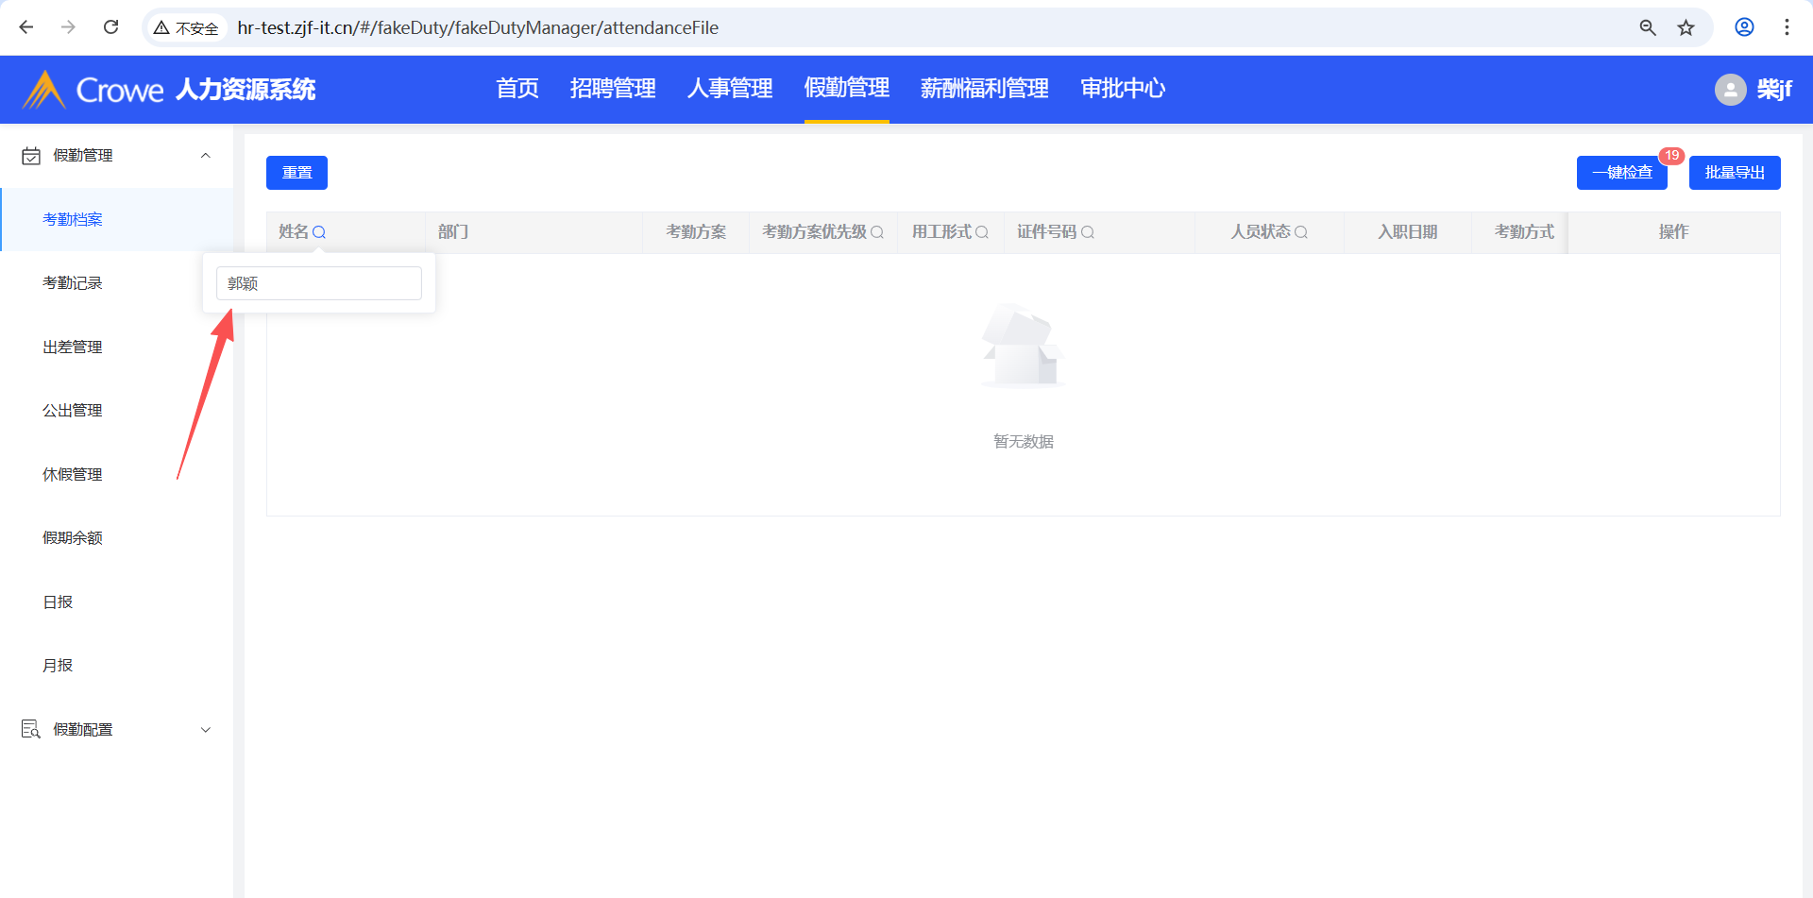Click the 重置 button
Viewport: 1813px width, 898px height.
tap(297, 173)
